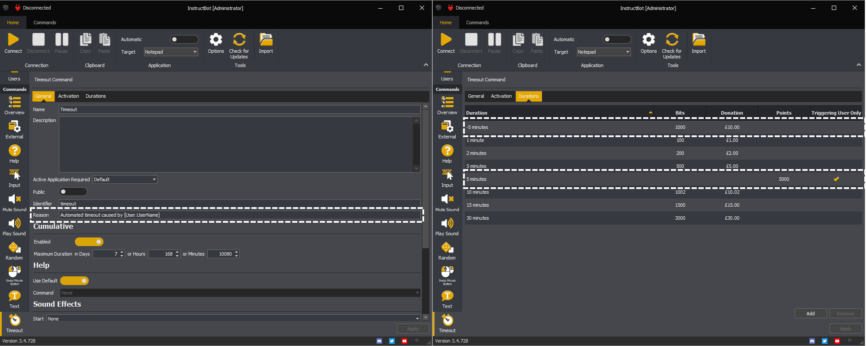Select Swap Mouse Button in left sidebar
866x346 pixels.
[14, 275]
